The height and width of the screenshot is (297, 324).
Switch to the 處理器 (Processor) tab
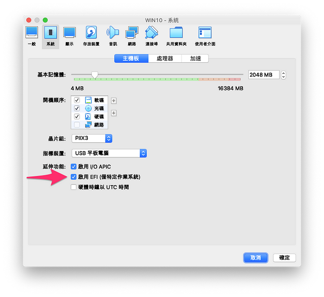point(165,58)
